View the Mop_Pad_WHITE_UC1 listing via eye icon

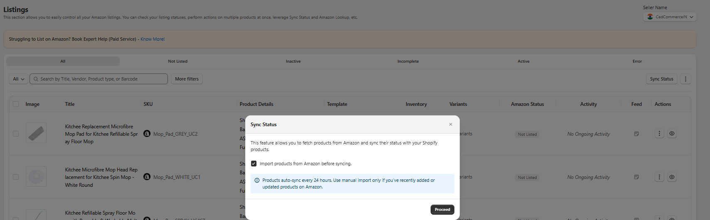(672, 177)
